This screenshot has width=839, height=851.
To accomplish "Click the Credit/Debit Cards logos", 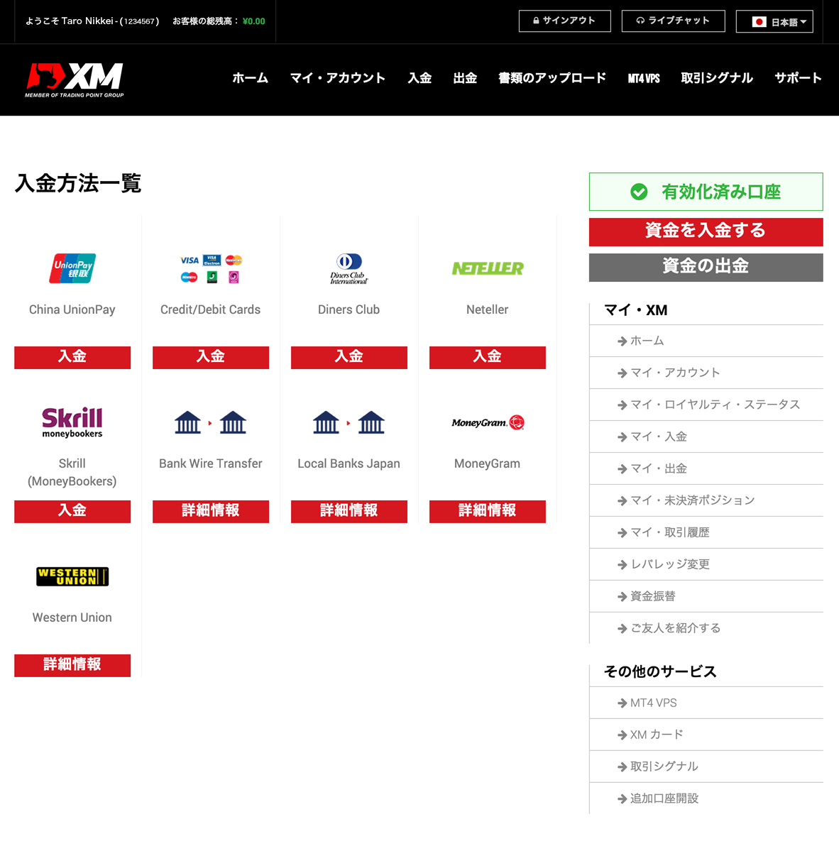I will 211,269.
